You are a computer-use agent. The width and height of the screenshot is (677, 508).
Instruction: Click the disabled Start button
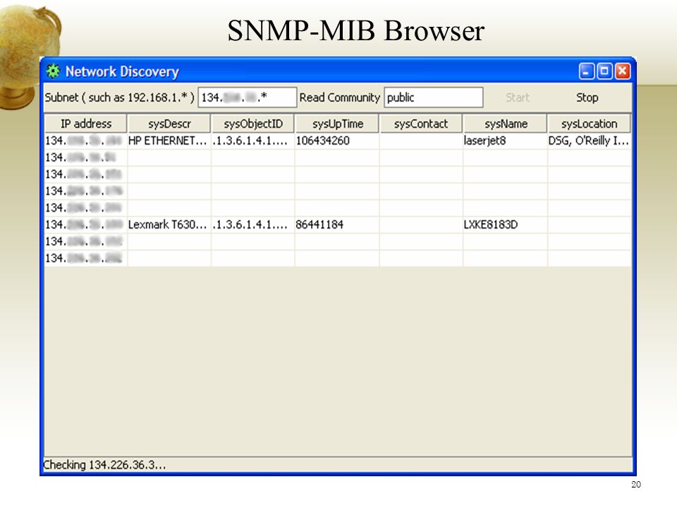[517, 97]
